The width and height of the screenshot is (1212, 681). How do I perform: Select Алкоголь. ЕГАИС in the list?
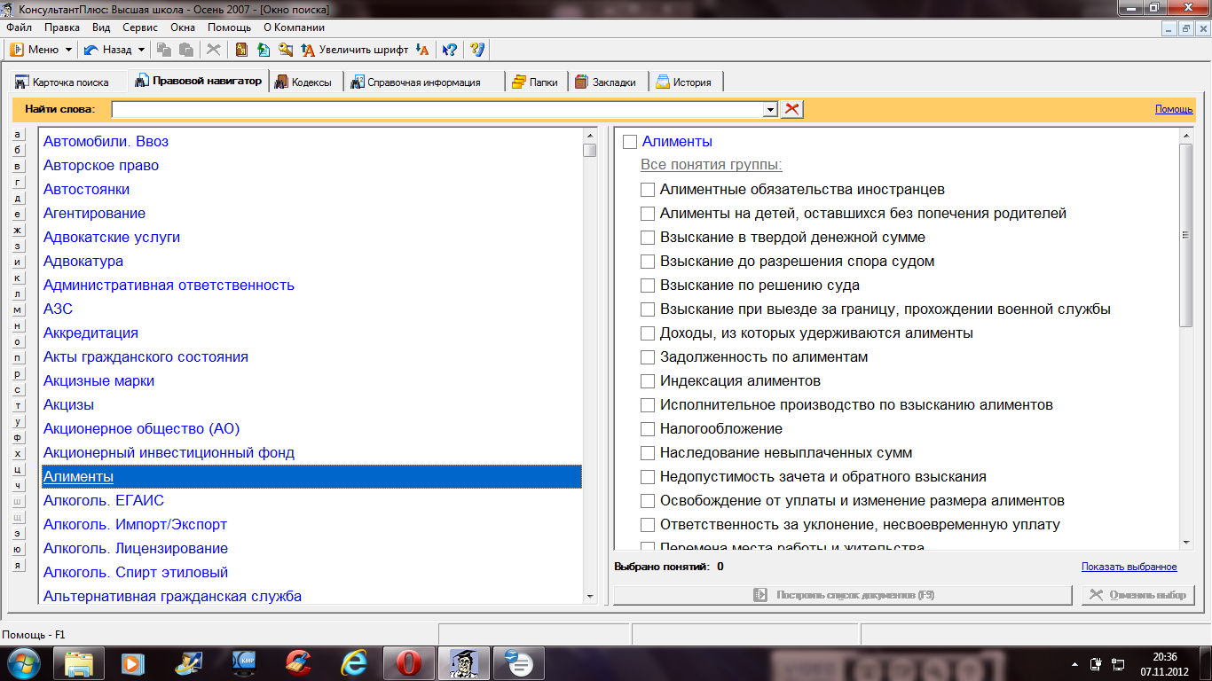[x=104, y=501]
